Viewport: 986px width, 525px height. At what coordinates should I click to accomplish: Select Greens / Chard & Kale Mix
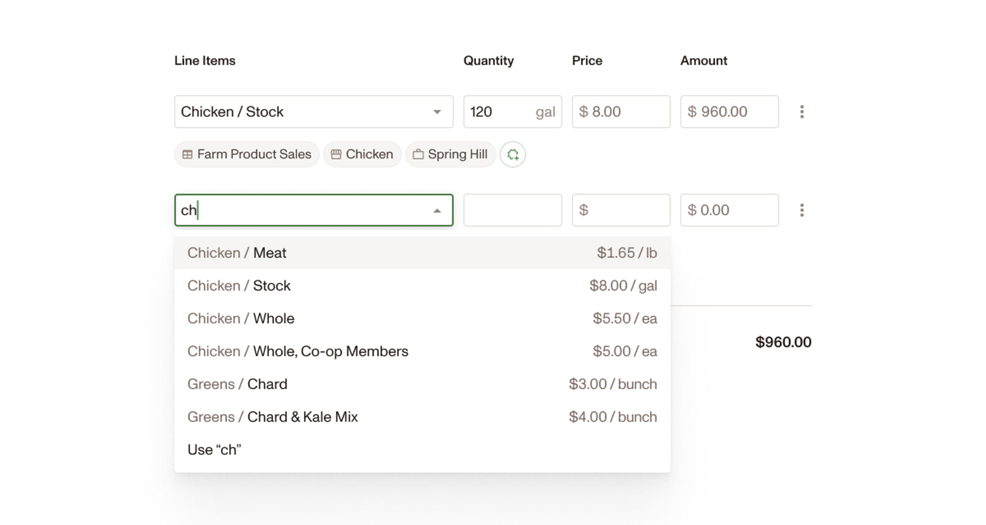pos(422,417)
